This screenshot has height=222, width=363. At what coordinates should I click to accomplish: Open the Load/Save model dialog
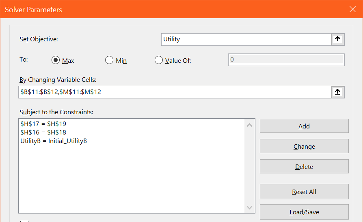point(304,212)
